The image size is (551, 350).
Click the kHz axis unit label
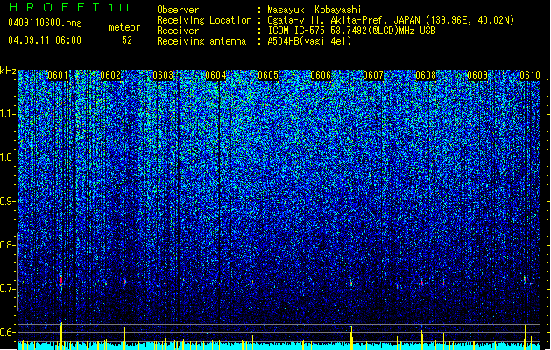[8, 71]
